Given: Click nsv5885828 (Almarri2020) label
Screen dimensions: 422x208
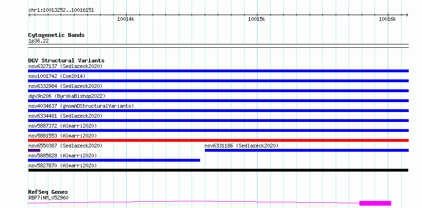Looking at the screenshot, I should pyautogui.click(x=63, y=156).
